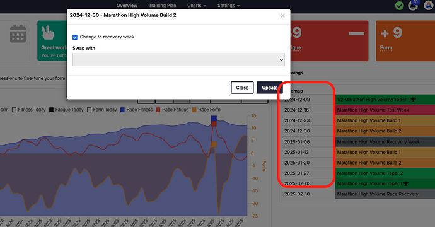This screenshot has height=227, width=435.
Task: Click the minus icon on Fatigue card
Action: coord(356,34)
